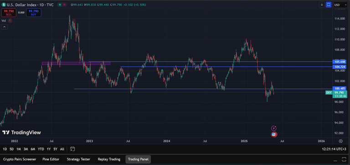This screenshot has height=165, width=350.
Task: Select the All time range
Action: pyautogui.click(x=62, y=149)
